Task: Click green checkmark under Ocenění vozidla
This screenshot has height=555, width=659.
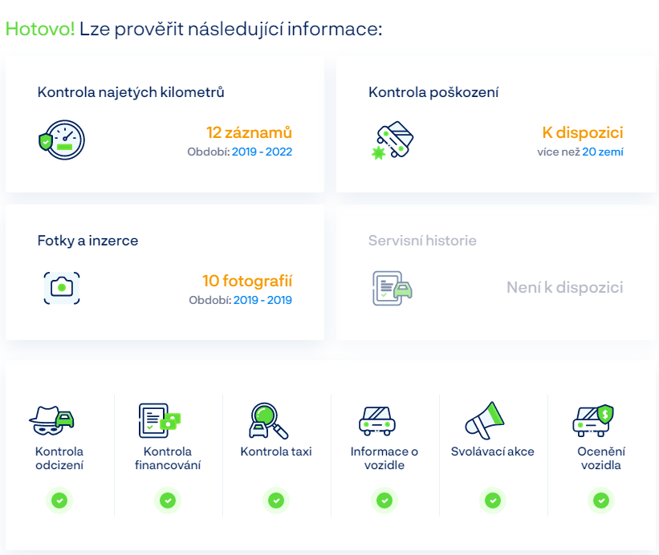Action: click(600, 500)
